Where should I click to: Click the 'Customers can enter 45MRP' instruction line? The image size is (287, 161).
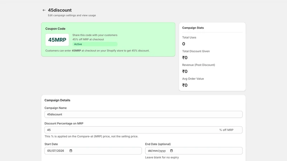click(97, 50)
